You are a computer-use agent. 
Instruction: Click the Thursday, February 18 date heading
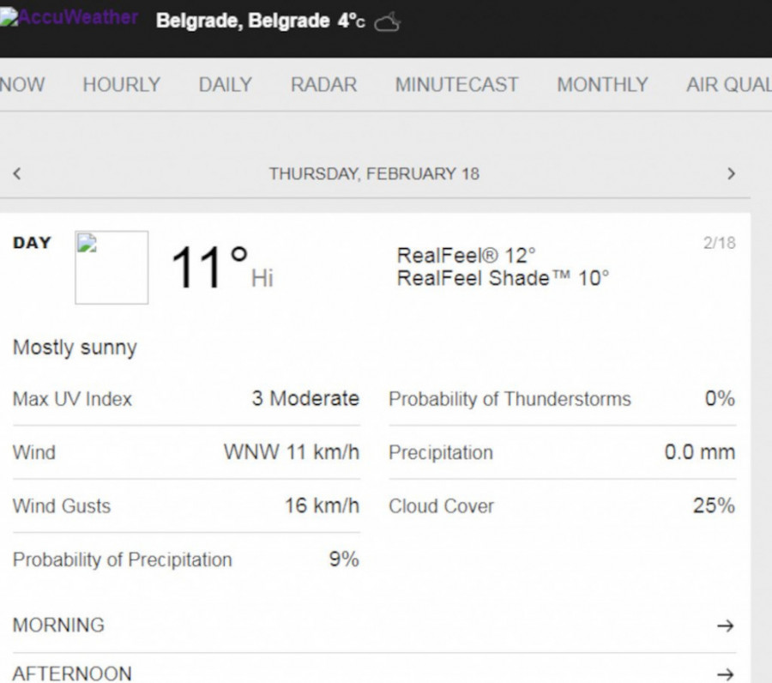(x=374, y=173)
